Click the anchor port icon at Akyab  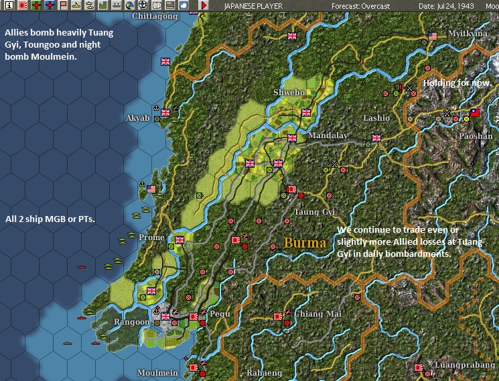(156, 108)
